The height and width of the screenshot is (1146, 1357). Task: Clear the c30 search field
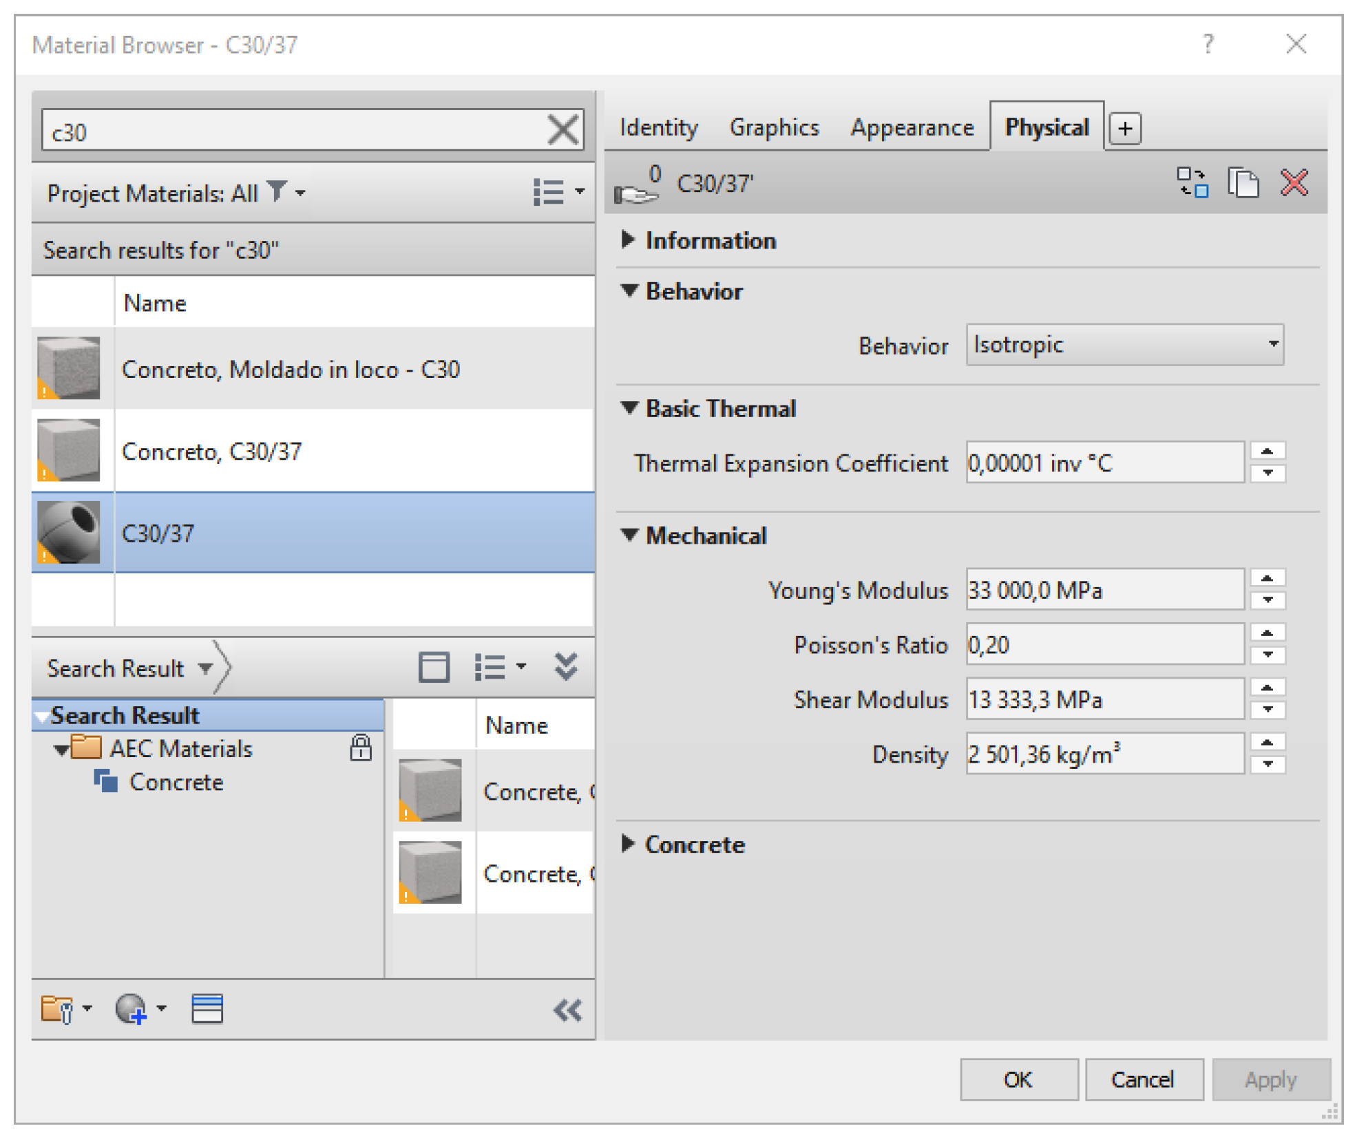(x=562, y=130)
